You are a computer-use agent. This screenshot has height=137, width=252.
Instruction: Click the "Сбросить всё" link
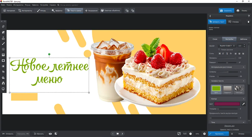[x=229, y=126]
